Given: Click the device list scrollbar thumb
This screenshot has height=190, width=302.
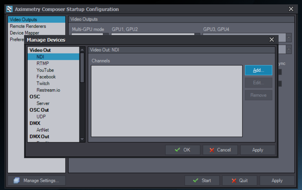Looking at the screenshot, I should click(82, 67).
